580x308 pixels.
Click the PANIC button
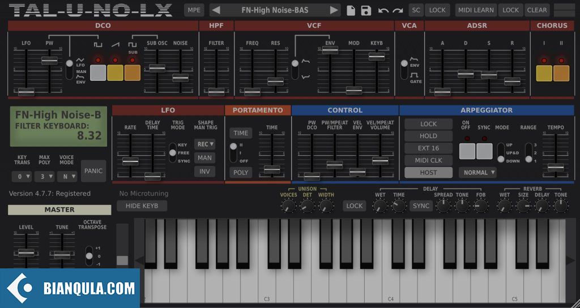coord(93,171)
